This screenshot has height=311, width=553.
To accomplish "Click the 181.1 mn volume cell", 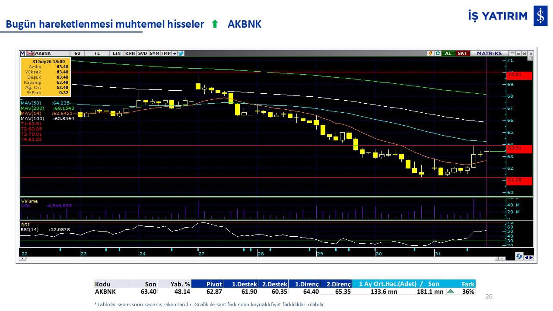I will coord(430,292).
